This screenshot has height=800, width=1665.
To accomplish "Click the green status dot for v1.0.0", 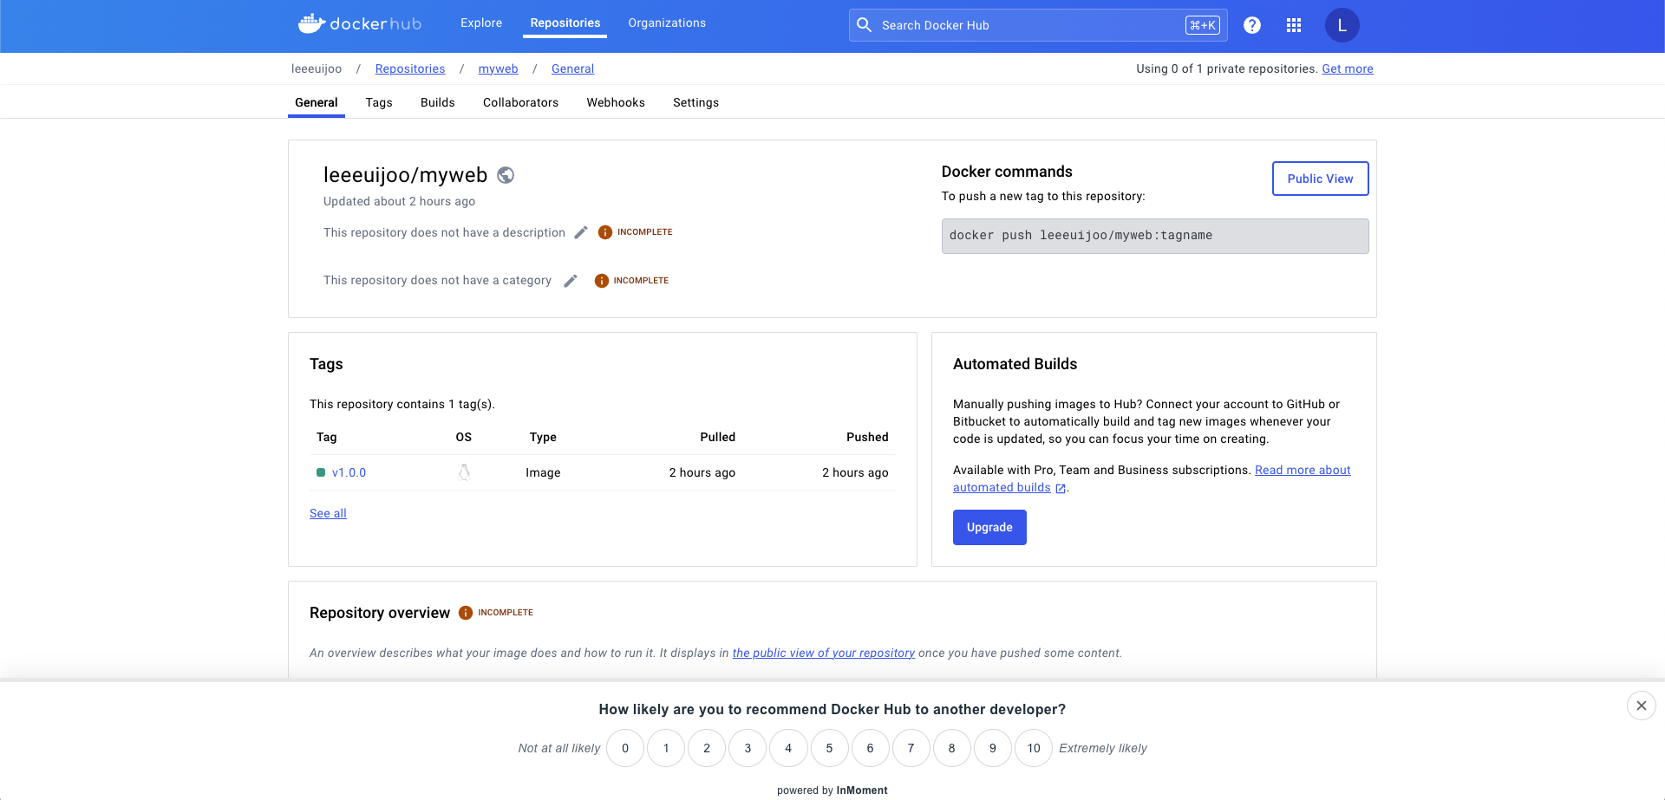I will click(x=321, y=472).
